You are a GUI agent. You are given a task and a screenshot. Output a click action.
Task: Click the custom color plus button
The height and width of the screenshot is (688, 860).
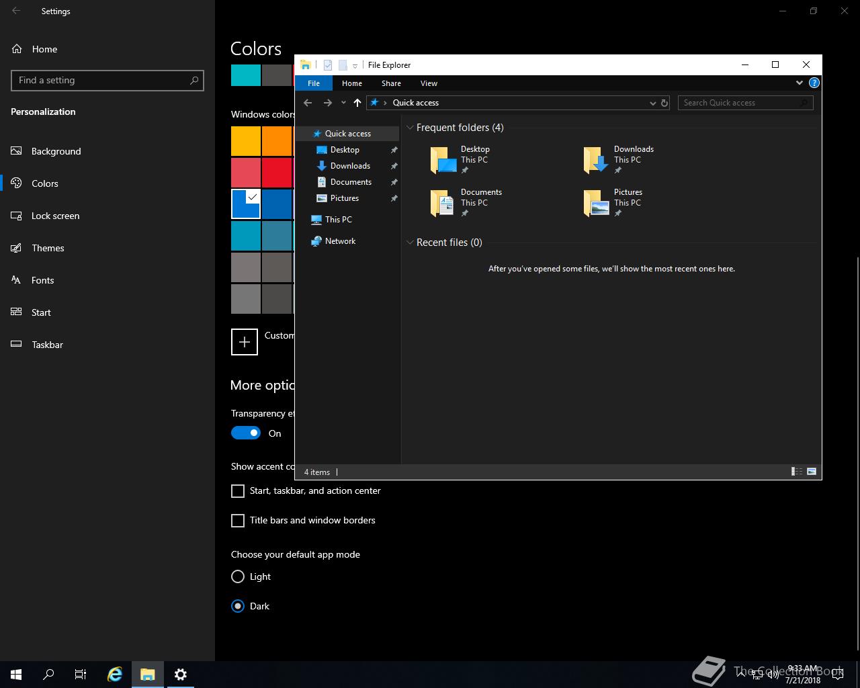pos(245,342)
